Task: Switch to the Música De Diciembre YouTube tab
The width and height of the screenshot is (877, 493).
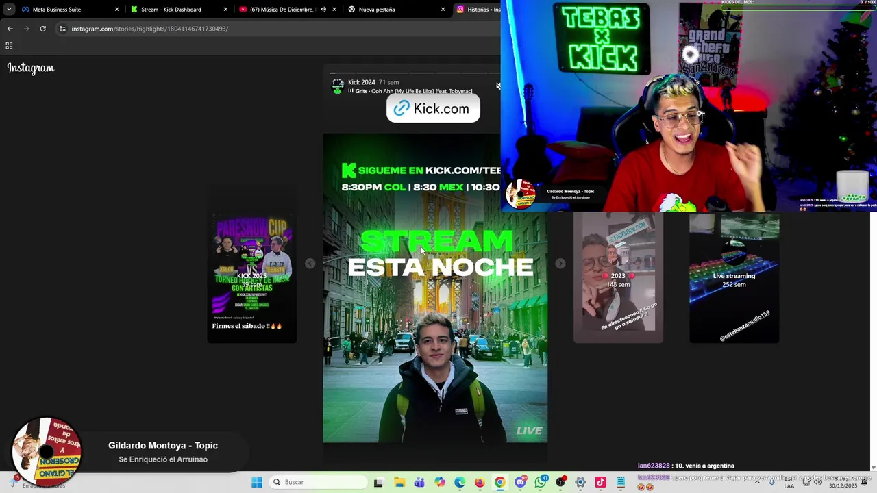Action: pos(288,10)
